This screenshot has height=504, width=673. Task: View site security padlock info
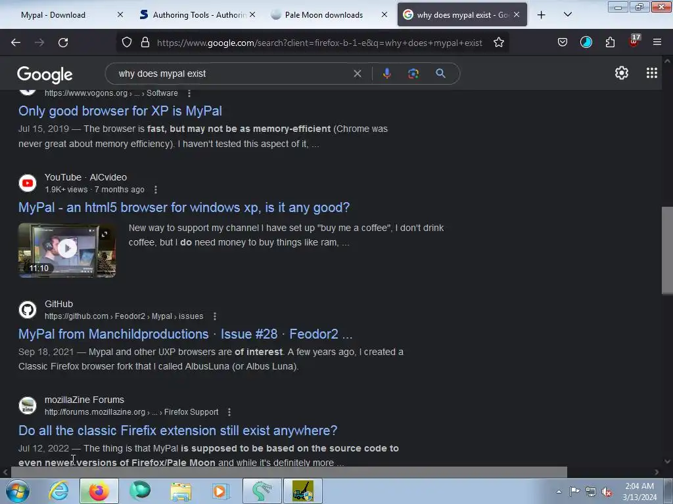tap(145, 43)
